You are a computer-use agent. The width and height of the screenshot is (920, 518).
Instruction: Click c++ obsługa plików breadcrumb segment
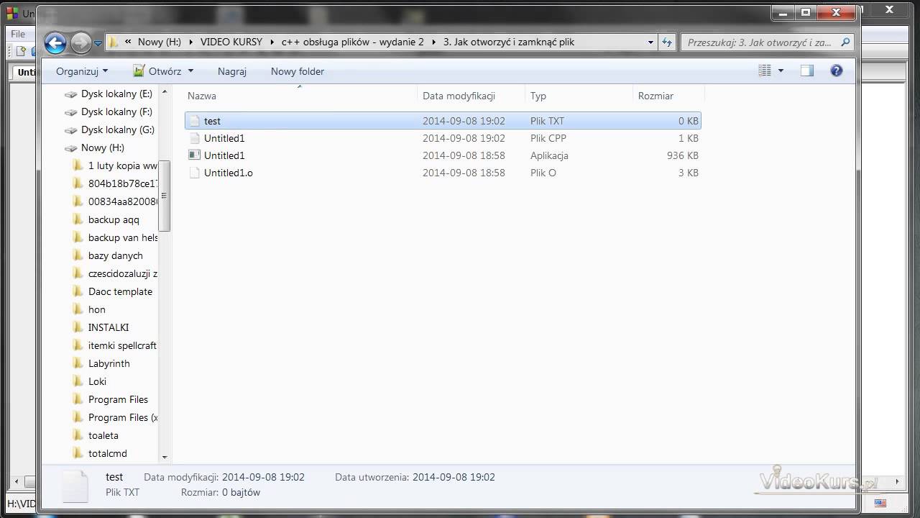(352, 42)
